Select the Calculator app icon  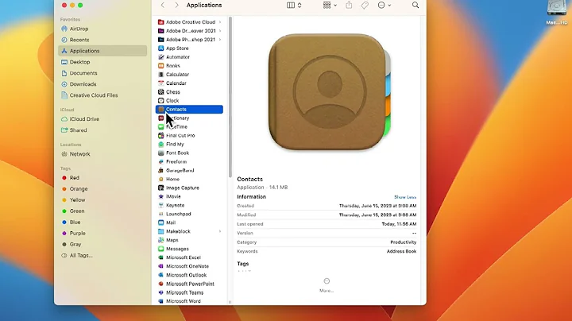(x=160, y=75)
